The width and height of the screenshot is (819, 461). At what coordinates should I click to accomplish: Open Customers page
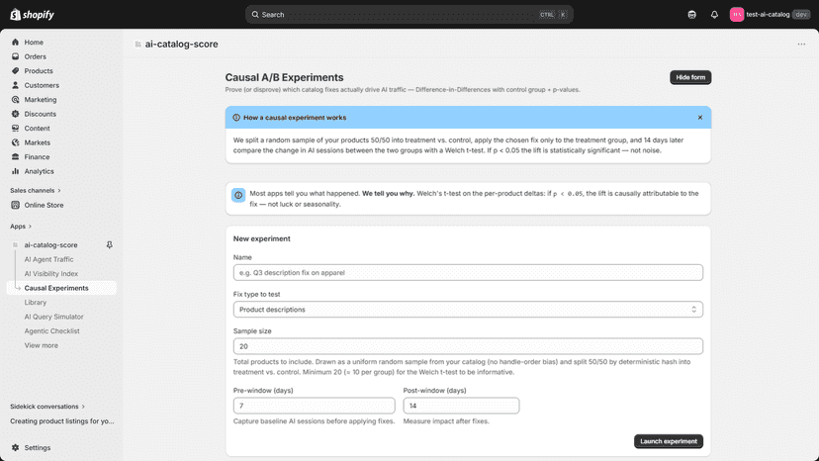(x=42, y=85)
